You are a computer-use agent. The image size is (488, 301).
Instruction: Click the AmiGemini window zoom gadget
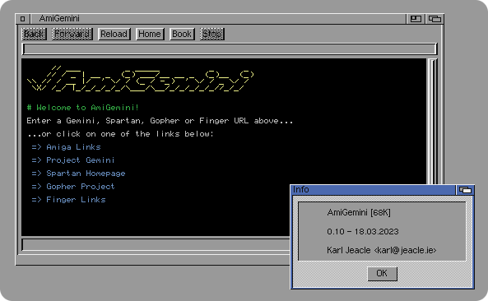(x=416, y=19)
